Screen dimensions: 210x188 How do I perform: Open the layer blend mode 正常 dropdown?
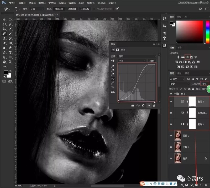click(x=179, y=84)
